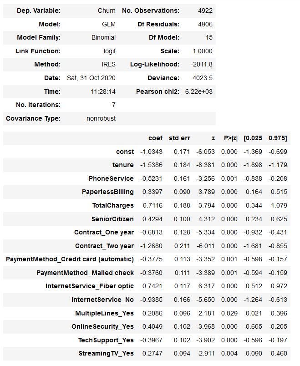
Task: Select the InternetService_Fiber optic row label
Action: point(90,286)
